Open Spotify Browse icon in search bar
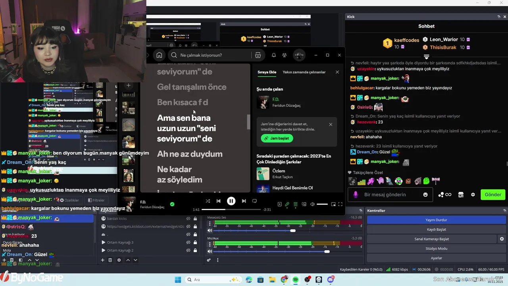Image resolution: width=508 pixels, height=286 pixels. tap(258, 55)
